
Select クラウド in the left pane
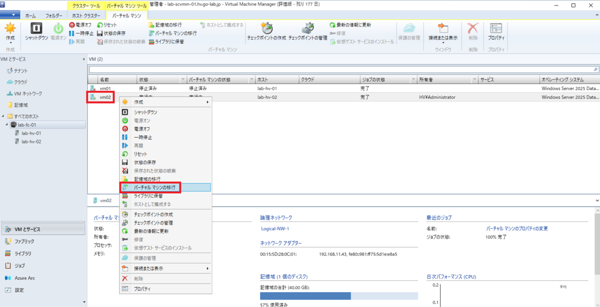point(17,82)
